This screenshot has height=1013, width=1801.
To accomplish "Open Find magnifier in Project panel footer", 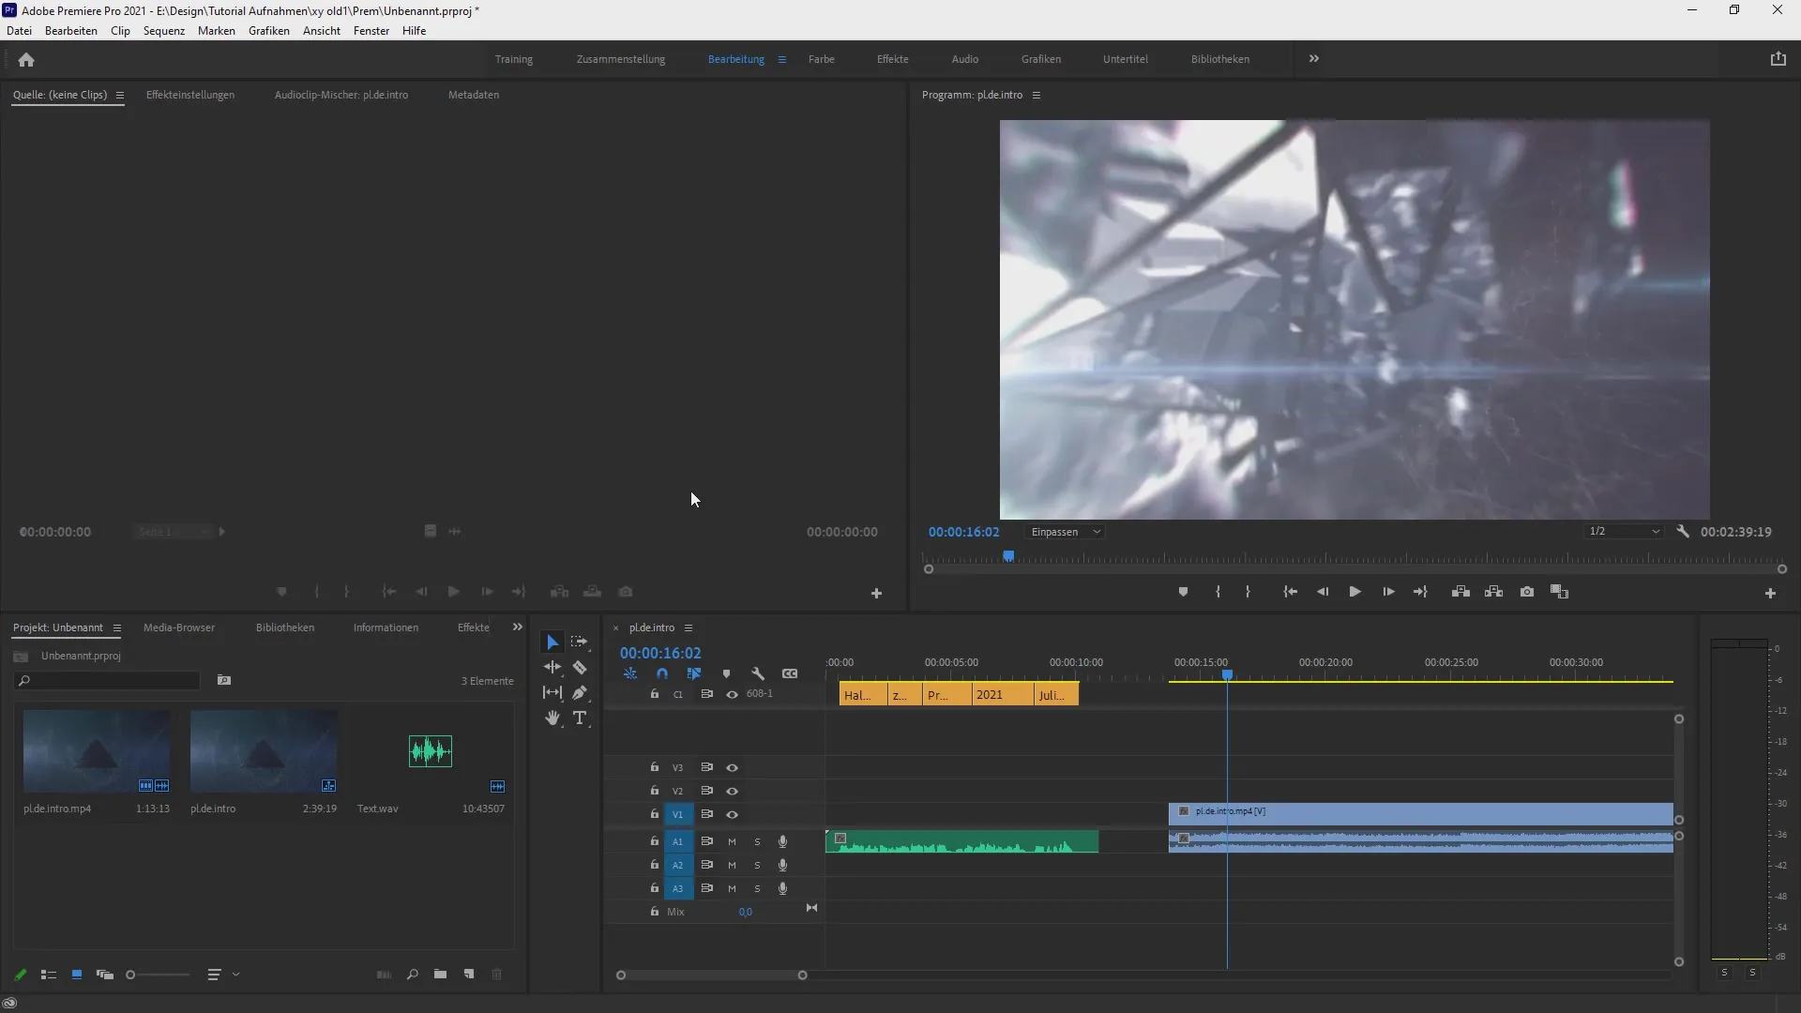I will 412,975.
